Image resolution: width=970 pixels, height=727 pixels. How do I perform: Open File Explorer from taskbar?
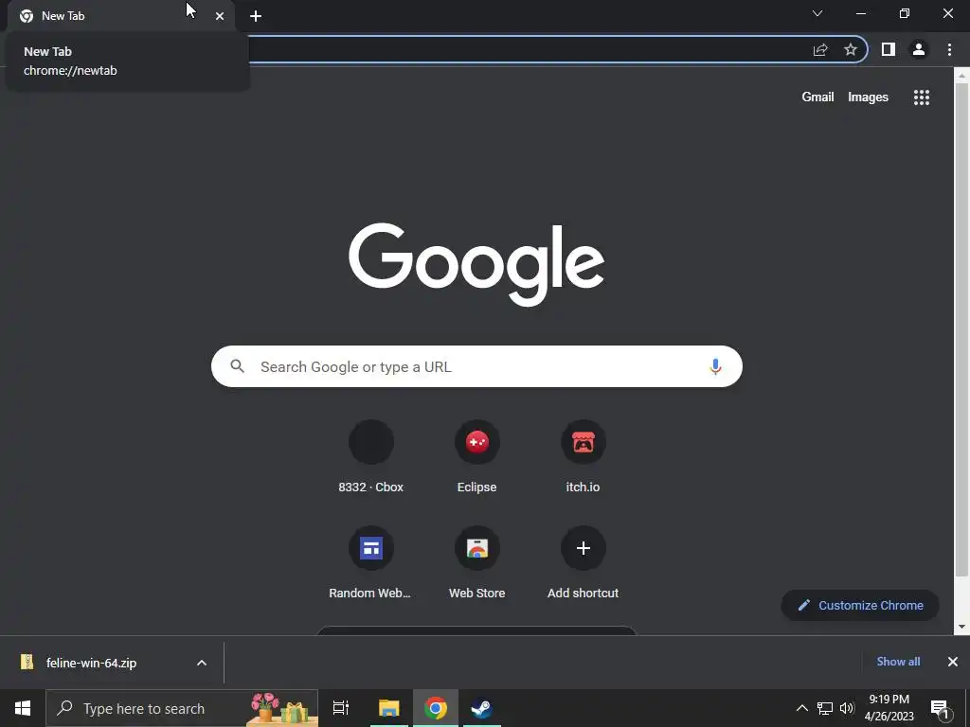click(389, 708)
